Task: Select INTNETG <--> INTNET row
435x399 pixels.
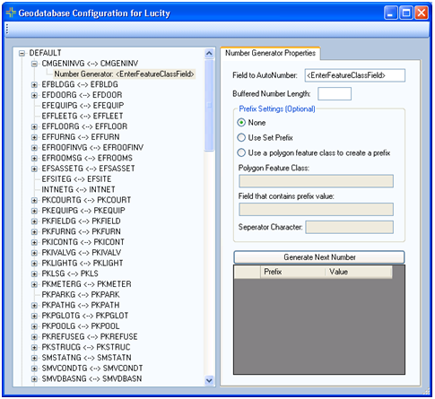Action: pos(78,189)
